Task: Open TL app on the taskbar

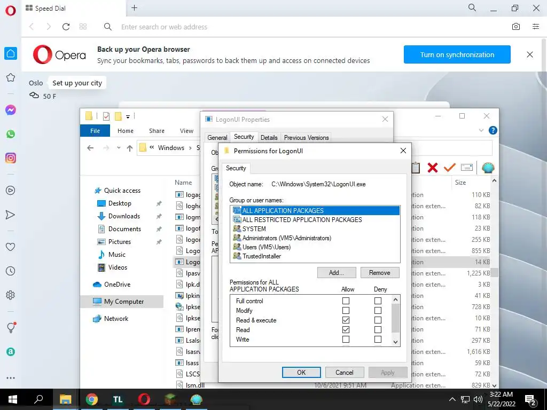Action: click(118, 399)
